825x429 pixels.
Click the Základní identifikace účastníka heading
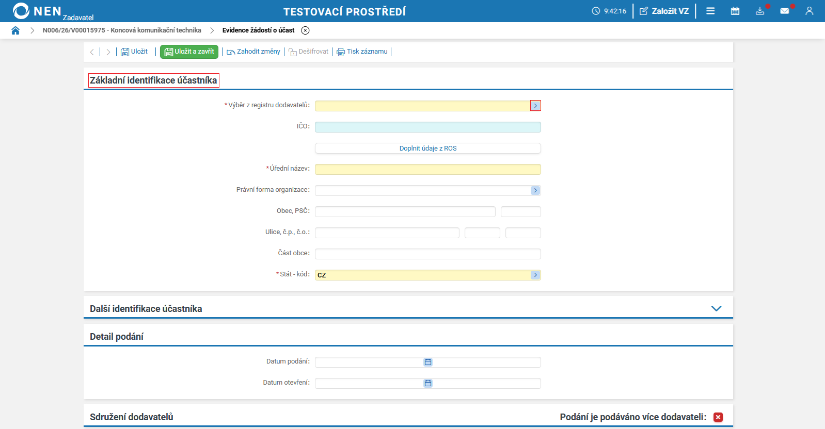point(153,80)
